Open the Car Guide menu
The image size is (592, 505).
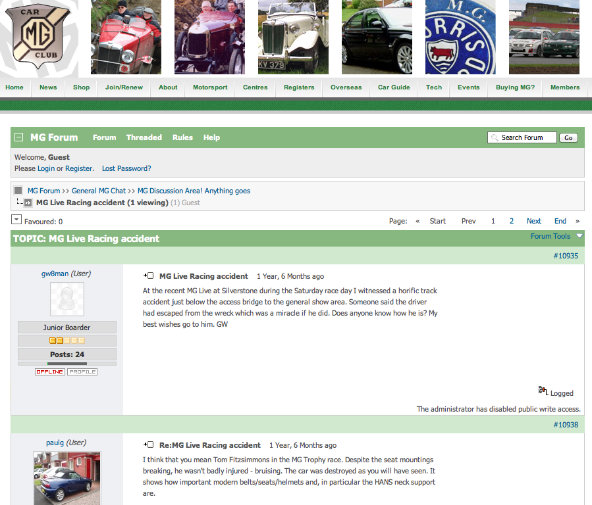point(394,87)
